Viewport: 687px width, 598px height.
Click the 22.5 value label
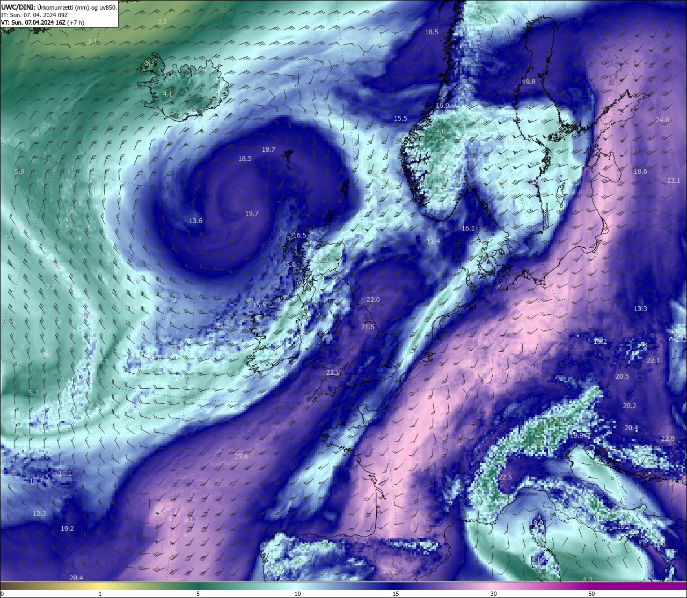[505, 477]
